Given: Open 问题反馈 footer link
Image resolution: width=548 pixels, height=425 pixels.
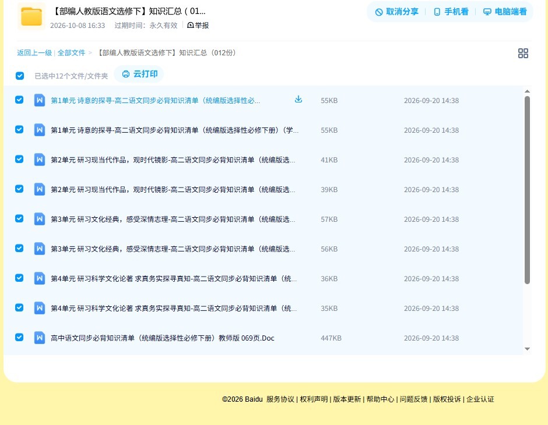Looking at the screenshot, I should coord(413,399).
